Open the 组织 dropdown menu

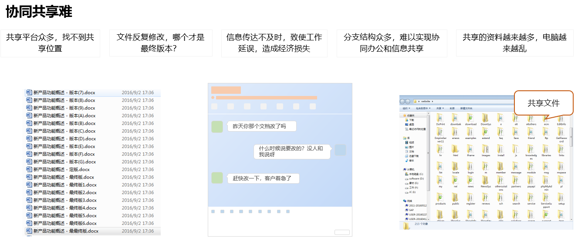406,108
